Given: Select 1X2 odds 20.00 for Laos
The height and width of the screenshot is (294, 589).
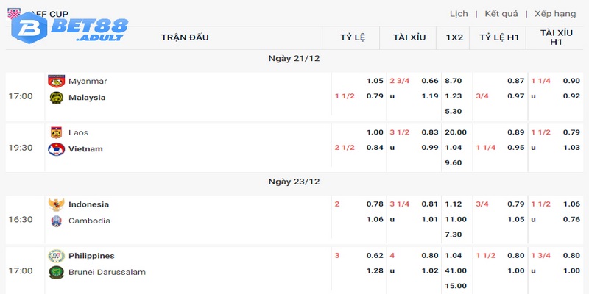Looking at the screenshot, I should tap(455, 132).
